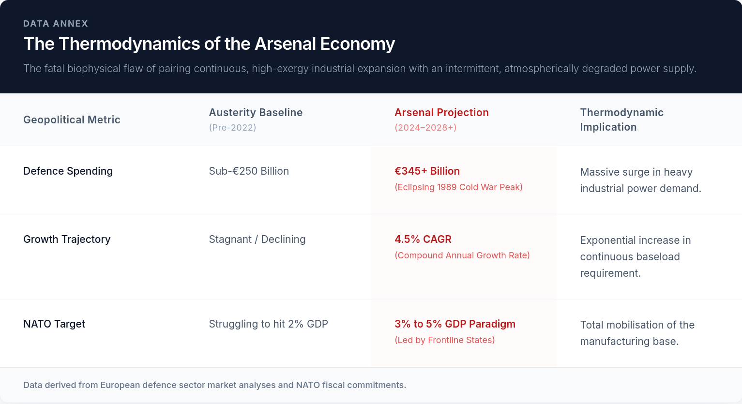This screenshot has height=404, width=742.
Task: Select the 4.5% CAGR value
Action: pyautogui.click(x=423, y=239)
